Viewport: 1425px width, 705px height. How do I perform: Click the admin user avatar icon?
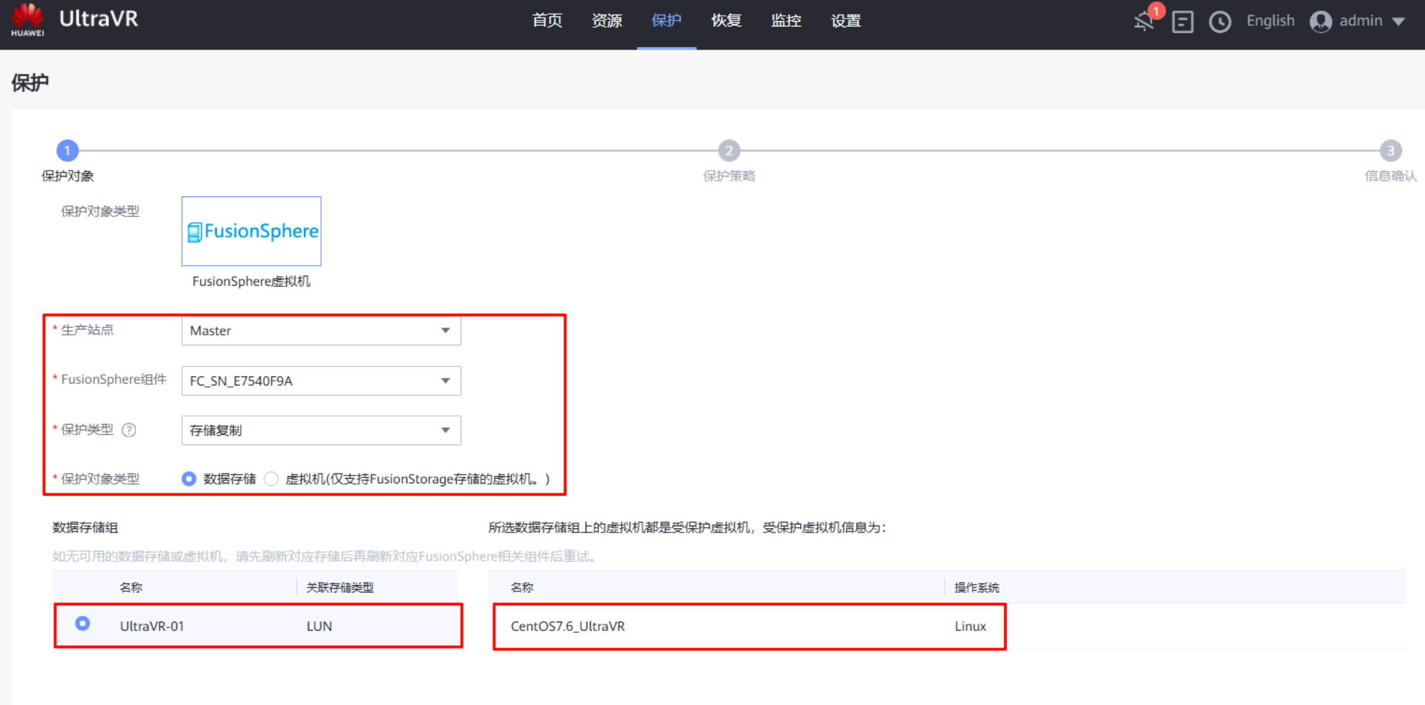pyautogui.click(x=1321, y=22)
